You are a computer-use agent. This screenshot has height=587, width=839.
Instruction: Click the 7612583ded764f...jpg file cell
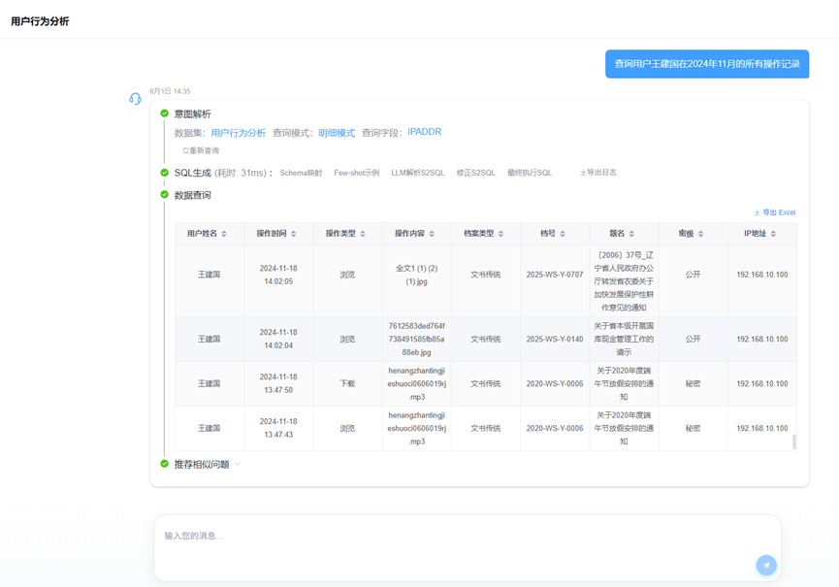[x=417, y=339]
